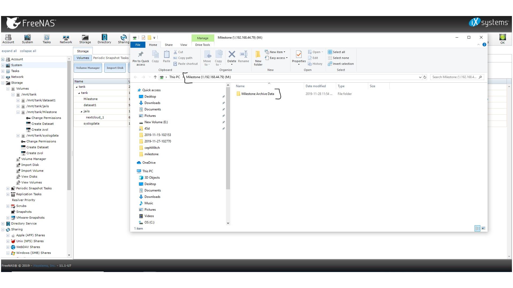Image resolution: width=513 pixels, height=288 pixels.
Task: Click Select all in the ribbon
Action: click(336, 52)
